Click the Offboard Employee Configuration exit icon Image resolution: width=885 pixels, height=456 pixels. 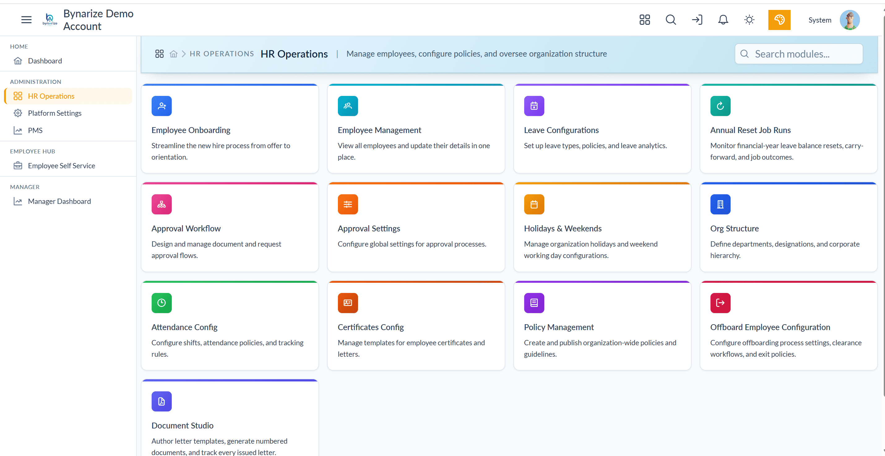(x=720, y=303)
